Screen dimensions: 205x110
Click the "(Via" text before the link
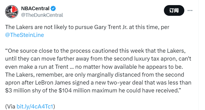click(x=10, y=106)
